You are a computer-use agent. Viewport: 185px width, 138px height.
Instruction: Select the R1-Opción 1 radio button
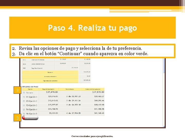coord(24,97)
